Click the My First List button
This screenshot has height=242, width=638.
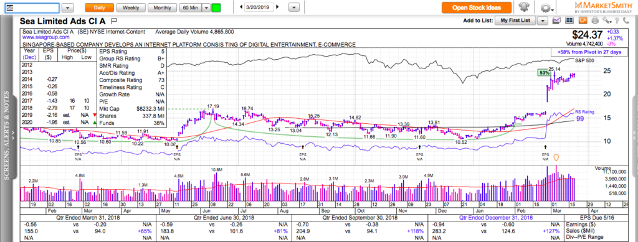pyautogui.click(x=515, y=20)
